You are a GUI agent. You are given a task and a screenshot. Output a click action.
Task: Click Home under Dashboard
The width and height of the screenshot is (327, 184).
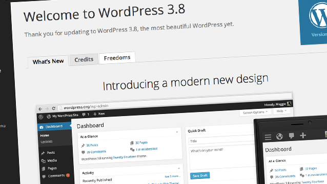[45, 135]
